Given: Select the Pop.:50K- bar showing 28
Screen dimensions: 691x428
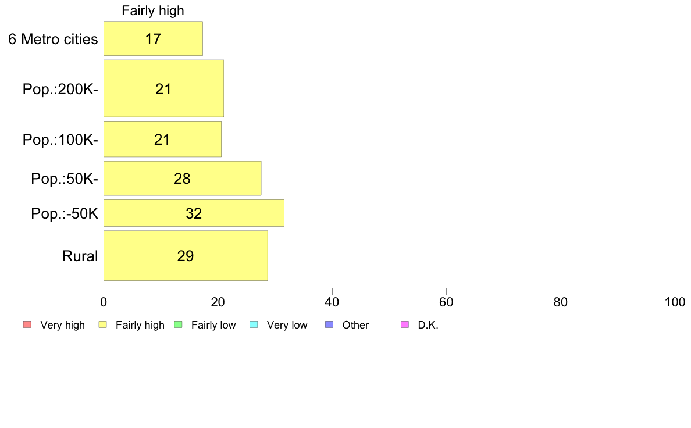Looking at the screenshot, I should pyautogui.click(x=183, y=178).
